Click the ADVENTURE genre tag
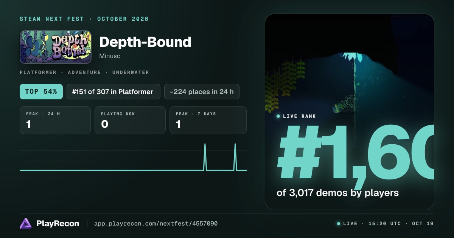The image size is (454, 238). 84,72
